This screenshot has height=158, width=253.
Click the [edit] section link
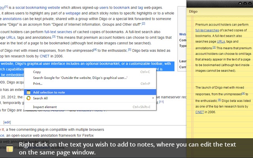(x=7, y=122)
